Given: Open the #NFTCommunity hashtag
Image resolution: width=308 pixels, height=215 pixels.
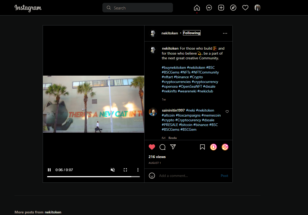Looking at the screenshot, I should tap(205, 72).
